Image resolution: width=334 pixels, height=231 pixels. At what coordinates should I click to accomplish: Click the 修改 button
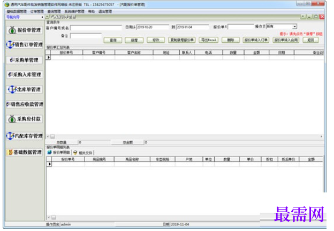(x=156, y=40)
